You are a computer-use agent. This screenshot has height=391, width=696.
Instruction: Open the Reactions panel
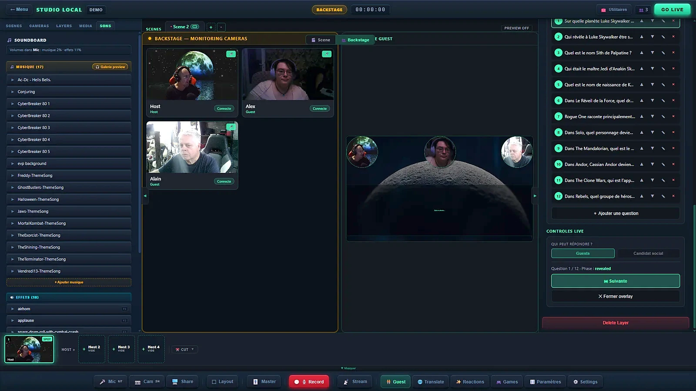tap(470, 381)
